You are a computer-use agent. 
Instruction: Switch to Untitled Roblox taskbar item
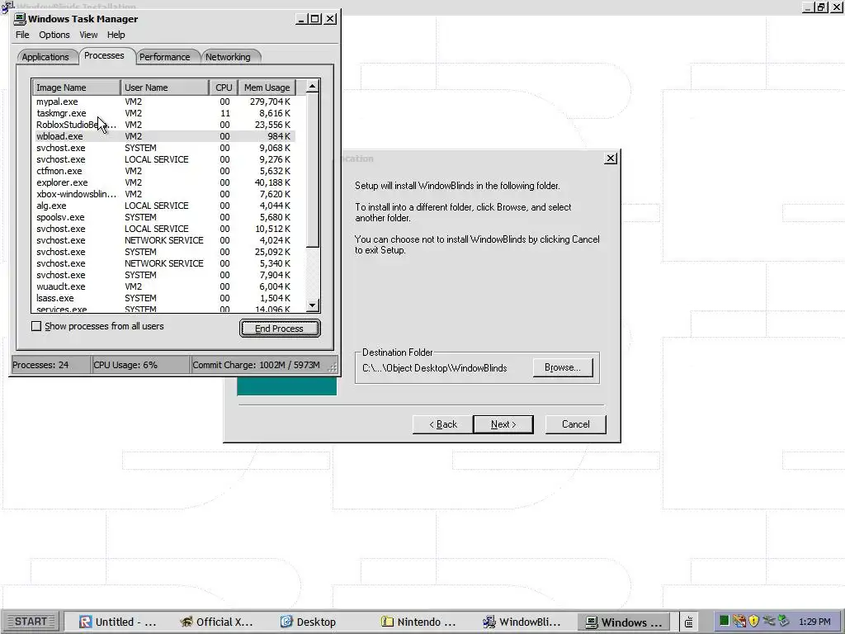click(117, 622)
